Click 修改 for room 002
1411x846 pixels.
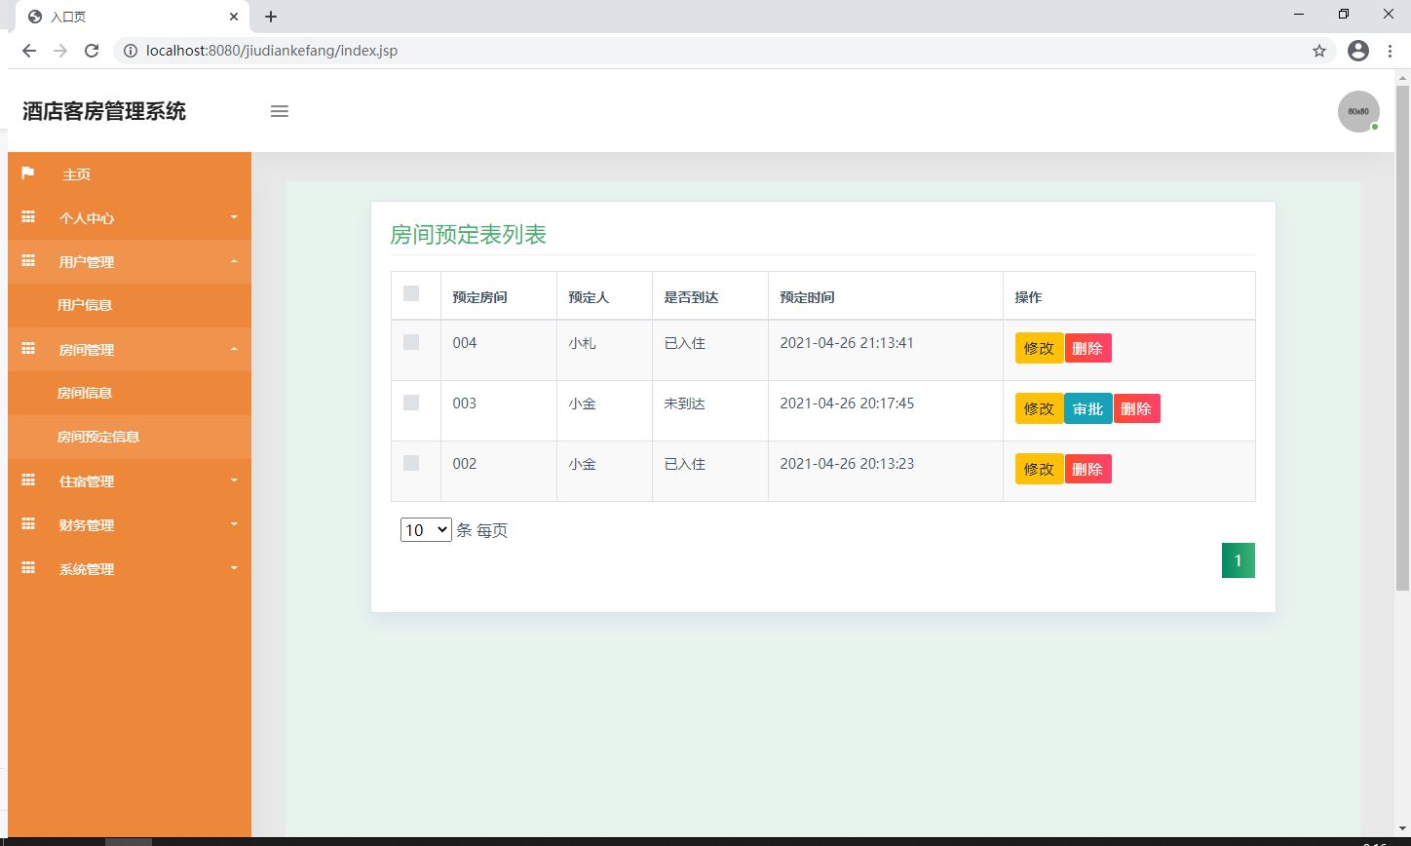click(1039, 469)
